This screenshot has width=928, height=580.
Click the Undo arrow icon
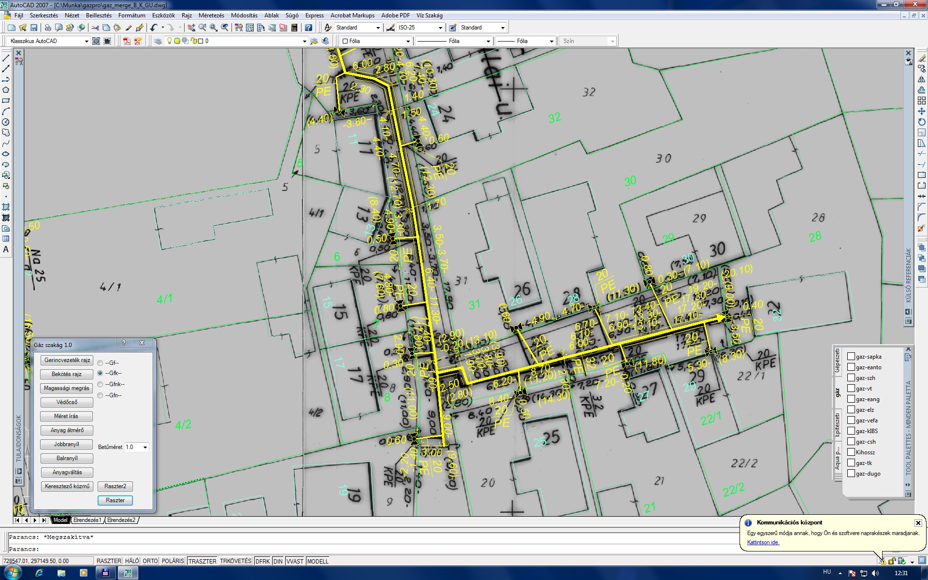[154, 28]
